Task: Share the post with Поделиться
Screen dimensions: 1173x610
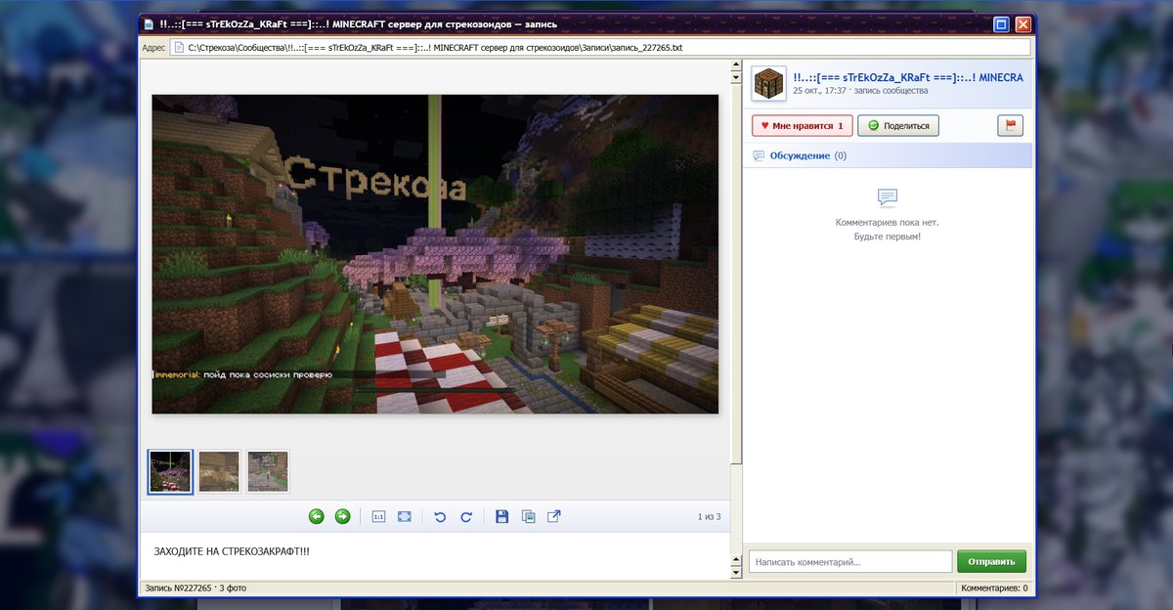Action: (x=898, y=125)
